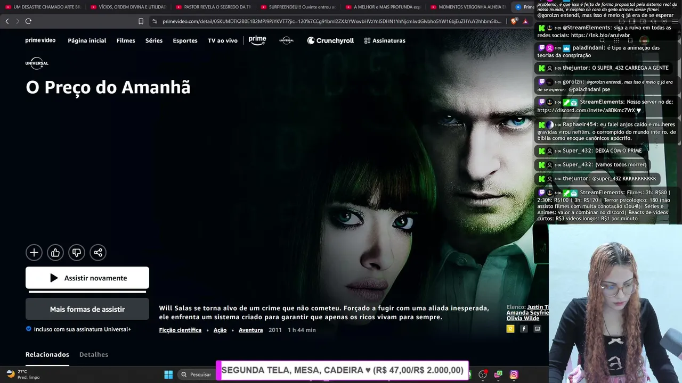The image size is (682, 383).
Task: Open the Prime channel logo
Action: pos(257,40)
